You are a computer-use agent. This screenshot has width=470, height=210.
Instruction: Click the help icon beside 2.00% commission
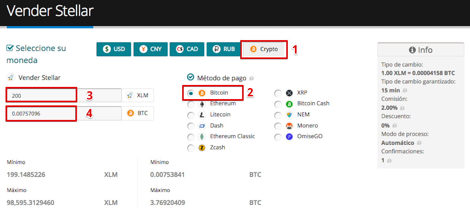click(402, 108)
